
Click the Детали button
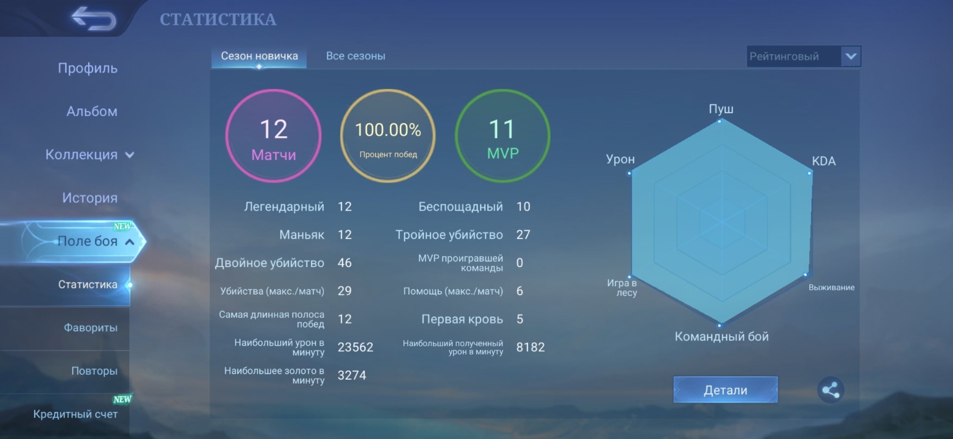[725, 390]
